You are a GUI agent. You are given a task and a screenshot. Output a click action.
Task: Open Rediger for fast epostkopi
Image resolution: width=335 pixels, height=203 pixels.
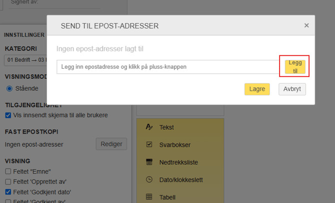[x=111, y=144]
